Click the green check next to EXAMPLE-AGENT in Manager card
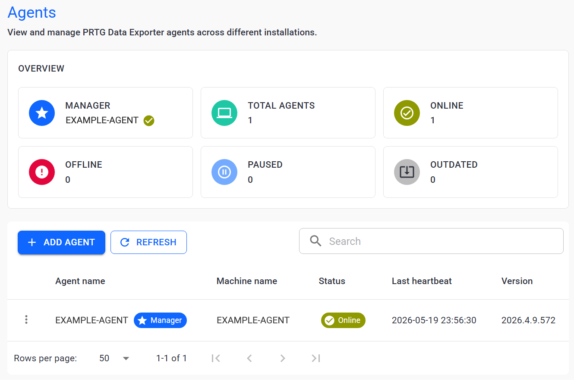The height and width of the screenshot is (388, 574). [149, 121]
